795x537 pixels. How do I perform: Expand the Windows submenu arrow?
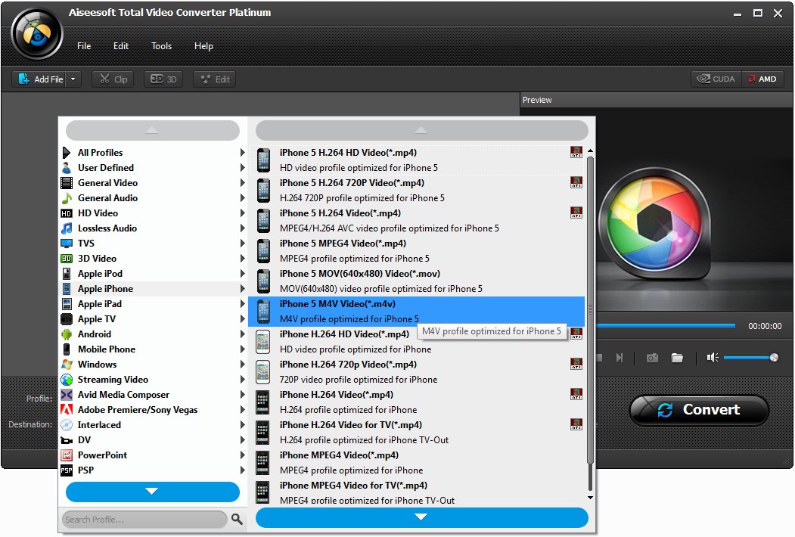(x=242, y=365)
